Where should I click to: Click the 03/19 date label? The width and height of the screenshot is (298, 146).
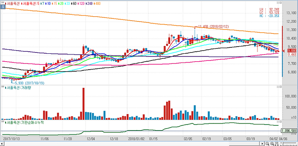(250, 138)
